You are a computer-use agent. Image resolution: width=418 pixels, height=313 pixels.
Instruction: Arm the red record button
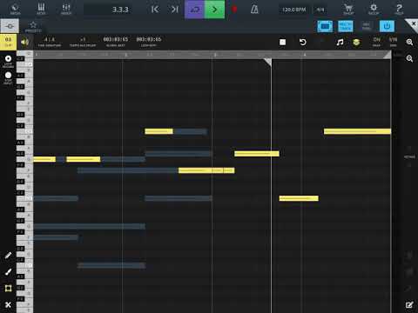[234, 10]
